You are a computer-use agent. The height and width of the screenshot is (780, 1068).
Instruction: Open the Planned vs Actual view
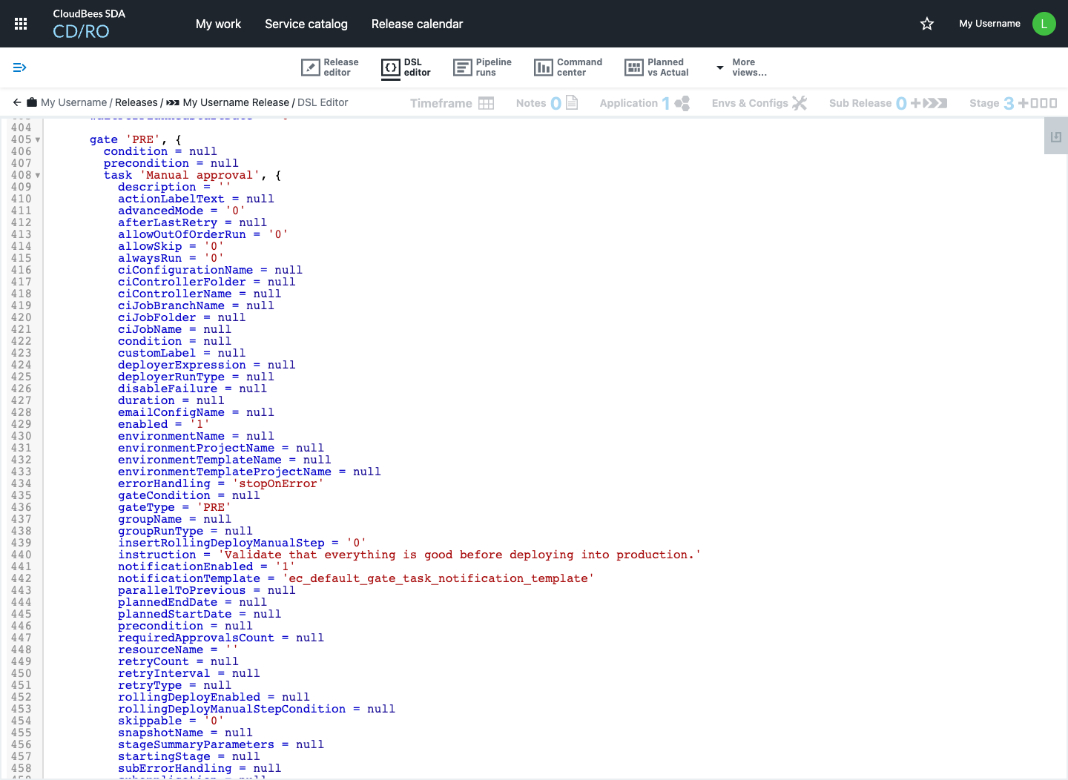[x=657, y=67]
